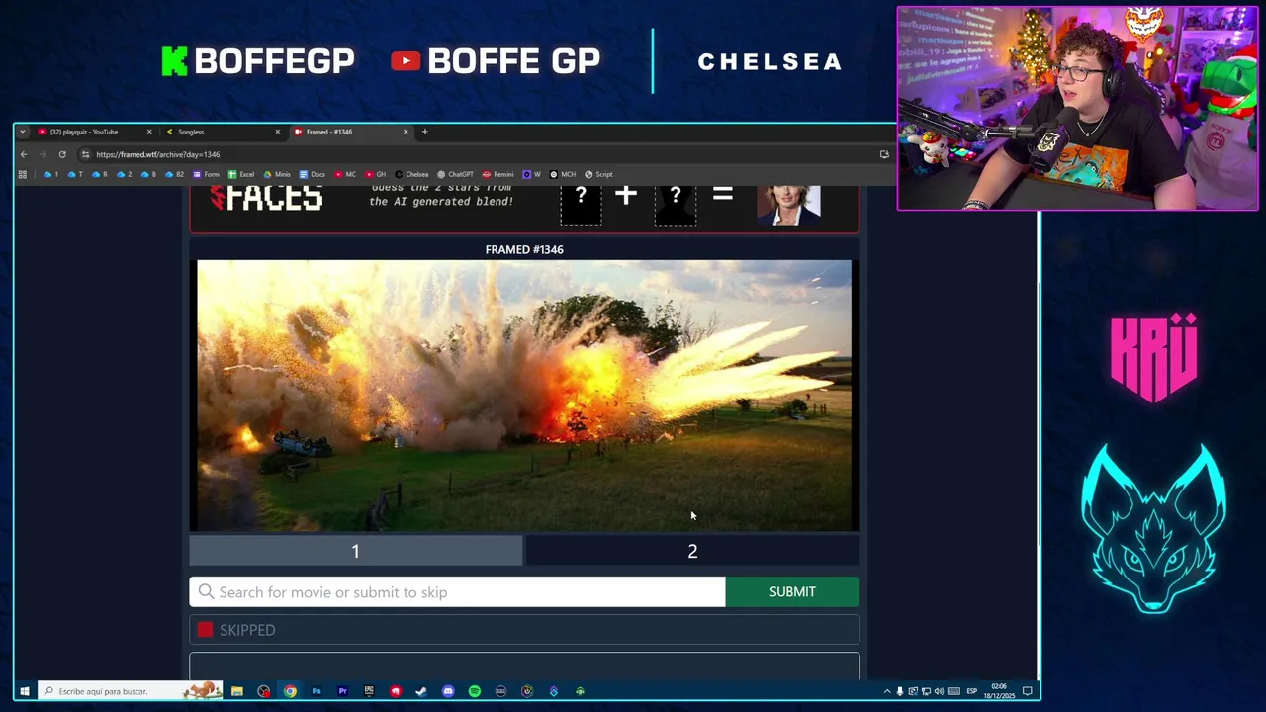Open the cloud bookmark labeled T
Viewport: 1266px width, 712px height.
75,174
